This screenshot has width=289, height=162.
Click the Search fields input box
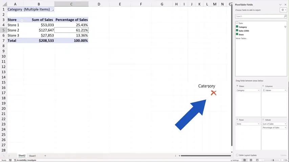tap(259, 16)
